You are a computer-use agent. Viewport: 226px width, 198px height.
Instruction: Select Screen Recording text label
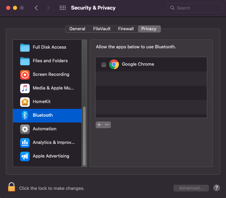coord(51,75)
